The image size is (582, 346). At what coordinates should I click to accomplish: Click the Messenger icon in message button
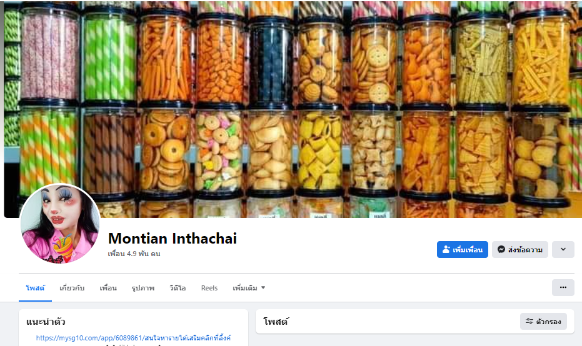pos(501,250)
